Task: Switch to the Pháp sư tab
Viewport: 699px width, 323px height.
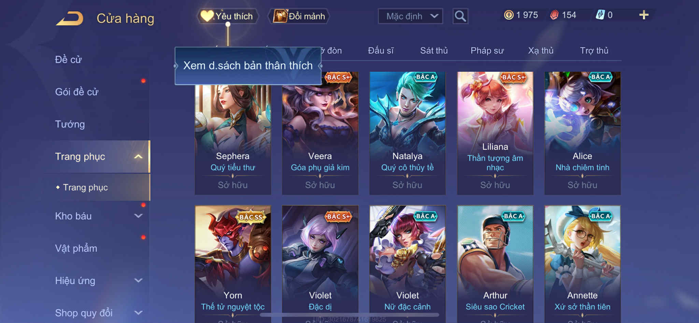Action: click(x=487, y=51)
